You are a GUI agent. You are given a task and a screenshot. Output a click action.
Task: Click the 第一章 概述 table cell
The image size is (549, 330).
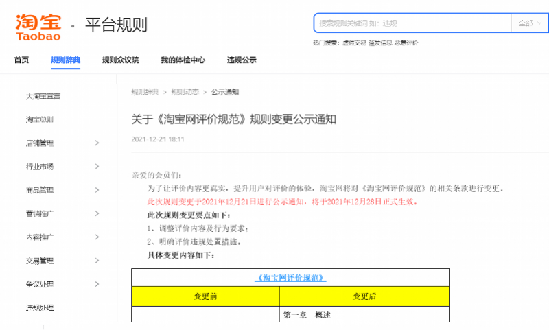click(x=364, y=315)
